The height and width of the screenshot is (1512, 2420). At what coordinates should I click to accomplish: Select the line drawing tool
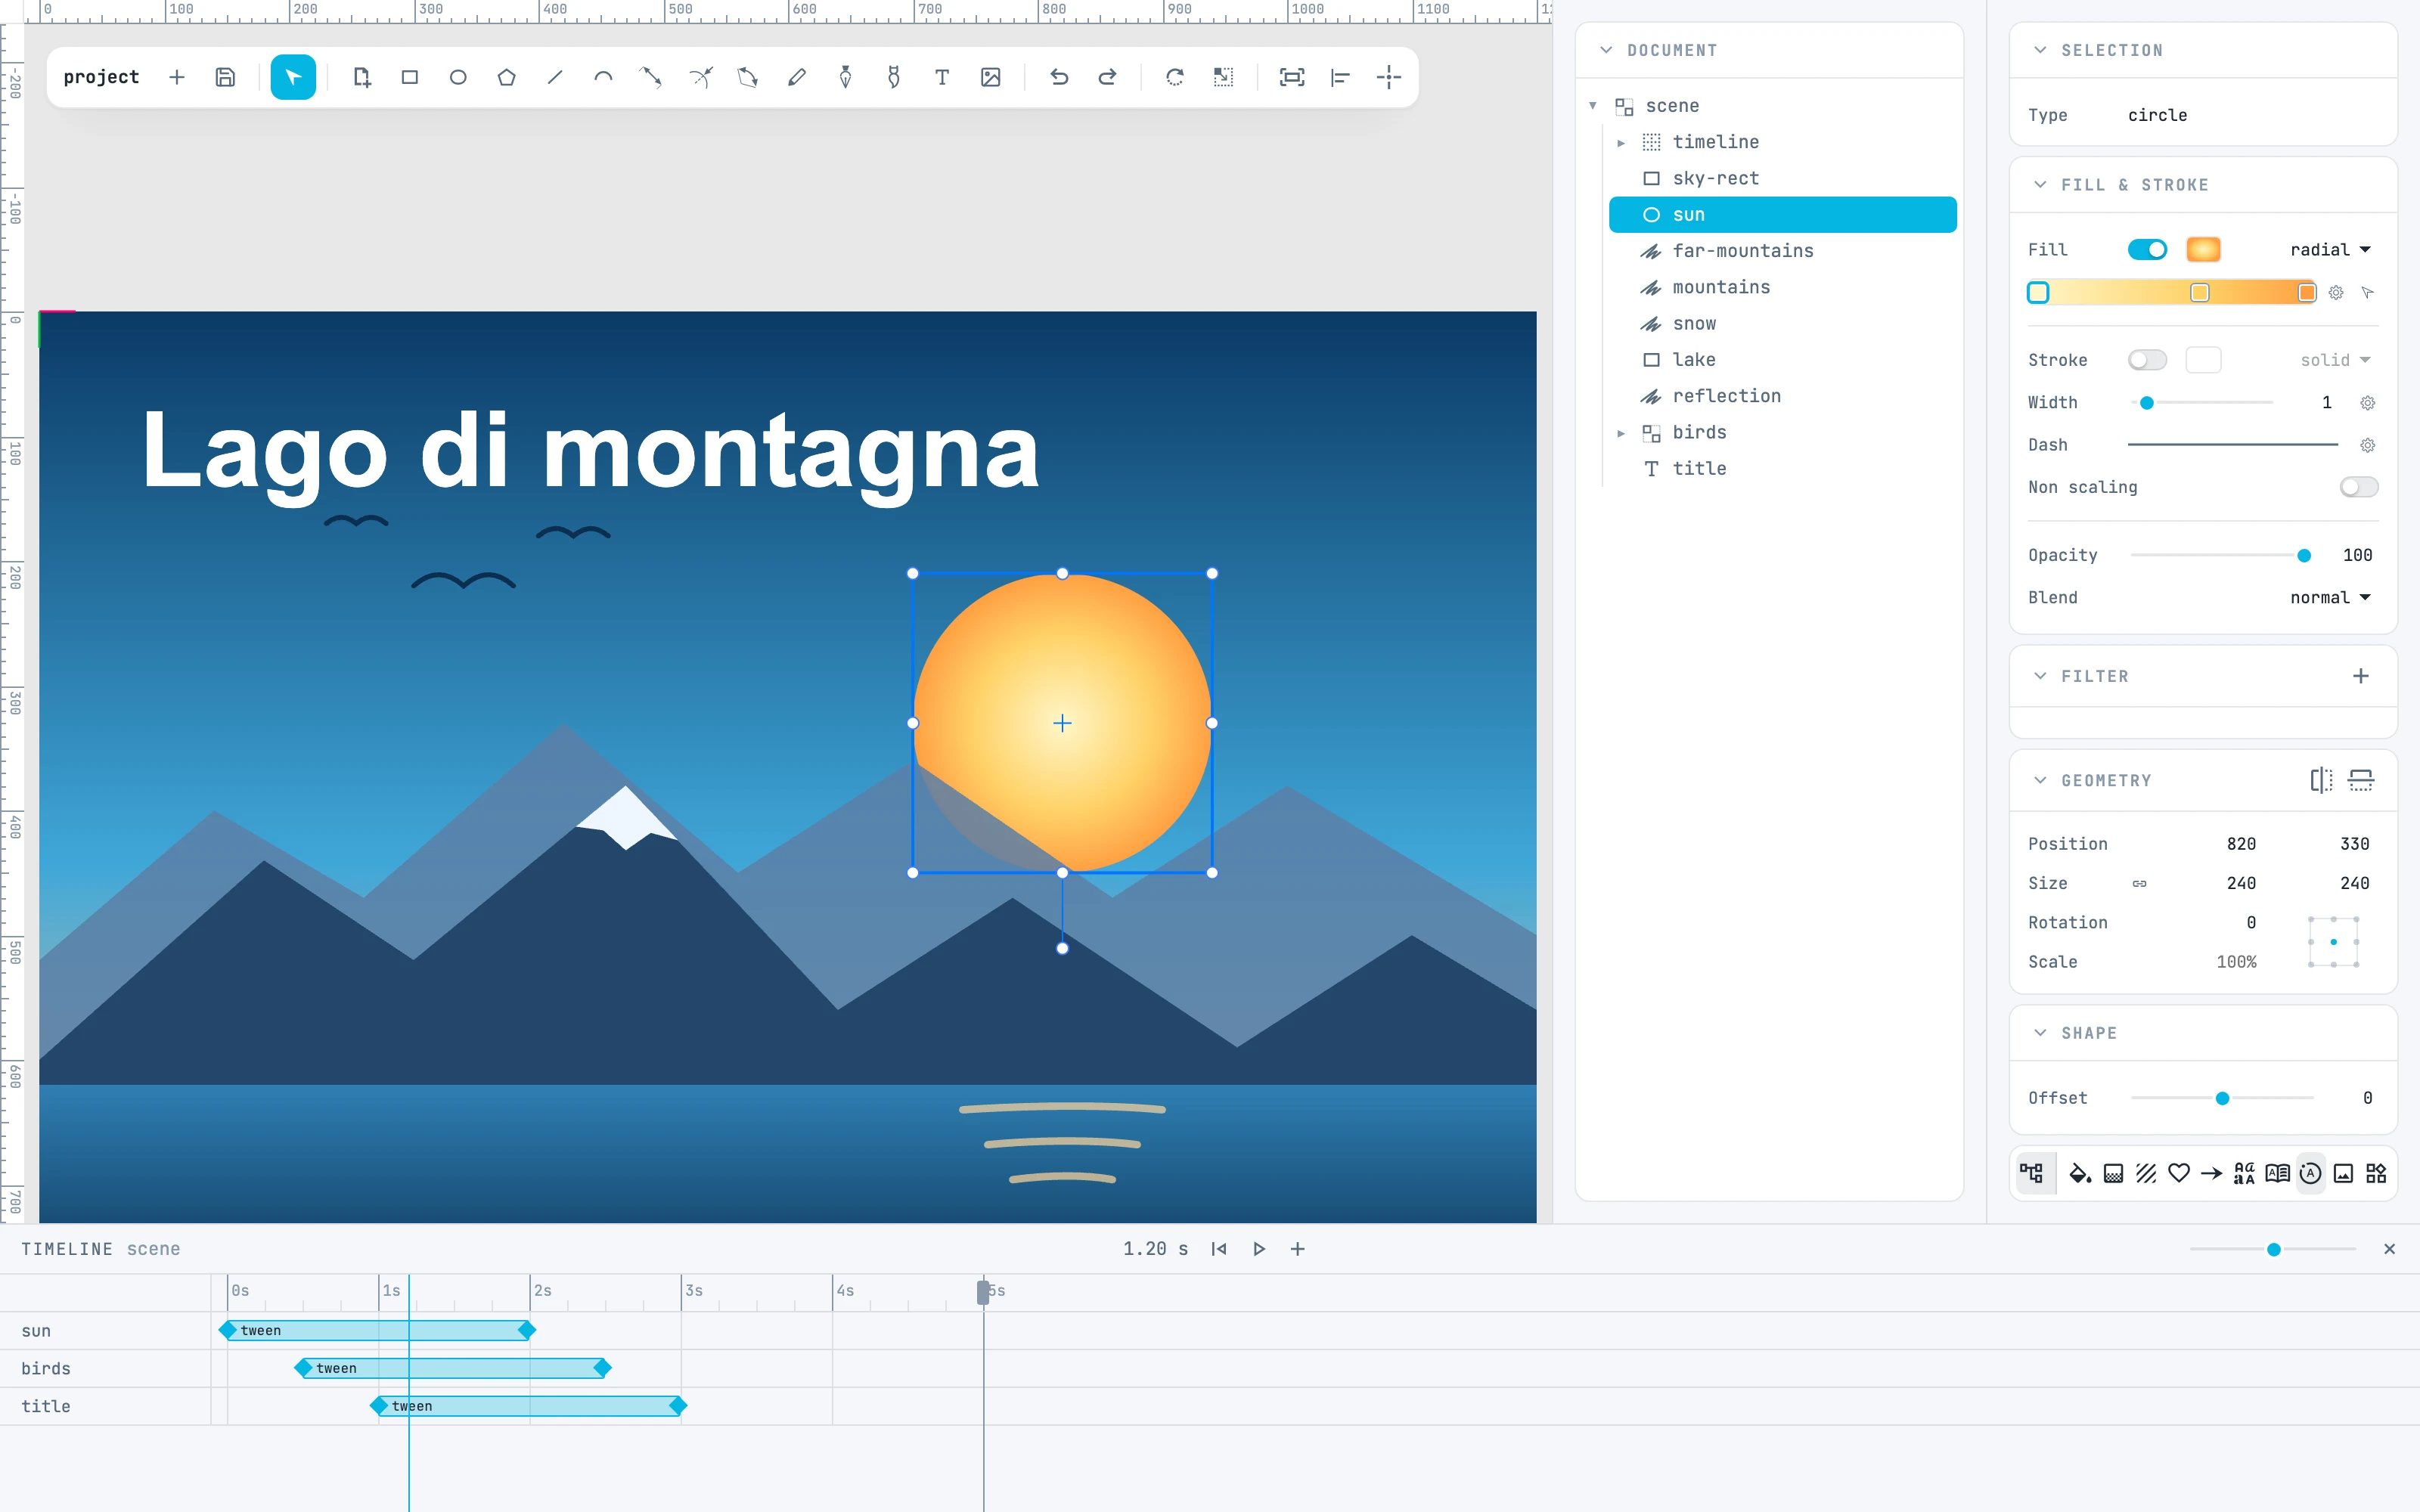pos(555,77)
